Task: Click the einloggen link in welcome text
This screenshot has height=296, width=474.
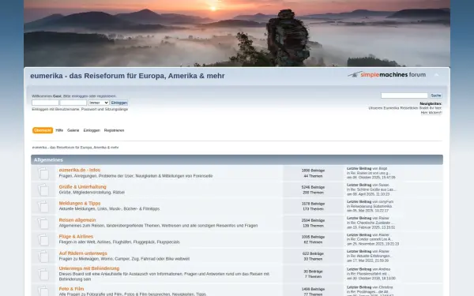Action: click(x=80, y=96)
